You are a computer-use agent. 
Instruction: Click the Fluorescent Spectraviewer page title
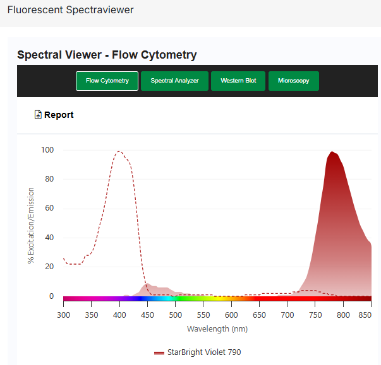click(x=70, y=11)
